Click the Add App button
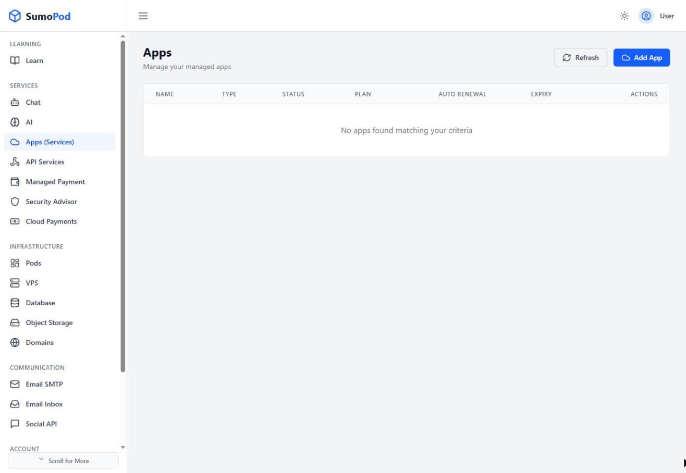Screen dimensions: 686x473 641,58
